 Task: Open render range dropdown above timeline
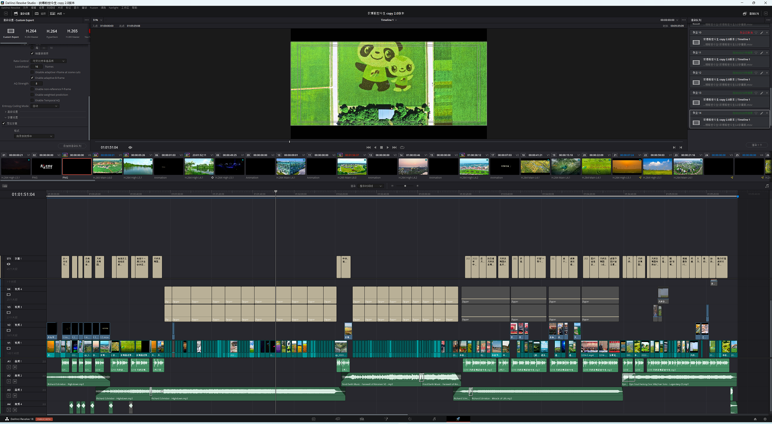370,186
